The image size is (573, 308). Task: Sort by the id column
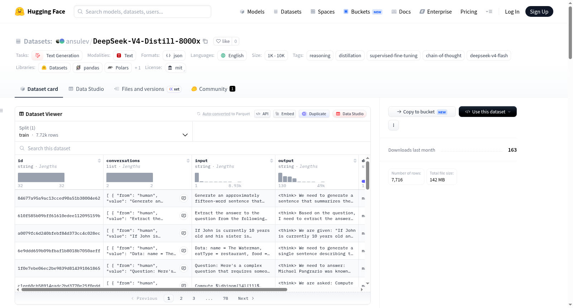point(99,161)
